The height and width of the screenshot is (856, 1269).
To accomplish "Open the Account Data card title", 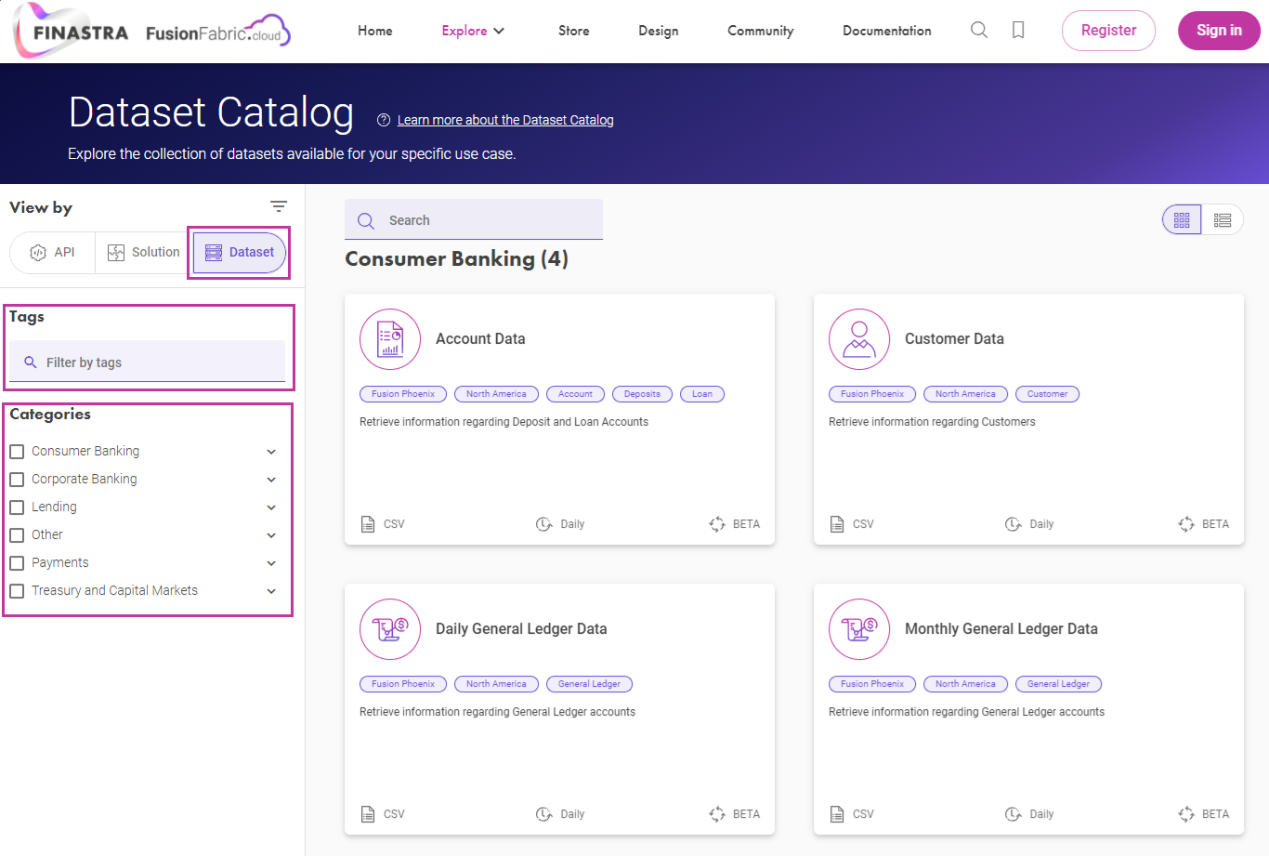I will point(480,339).
